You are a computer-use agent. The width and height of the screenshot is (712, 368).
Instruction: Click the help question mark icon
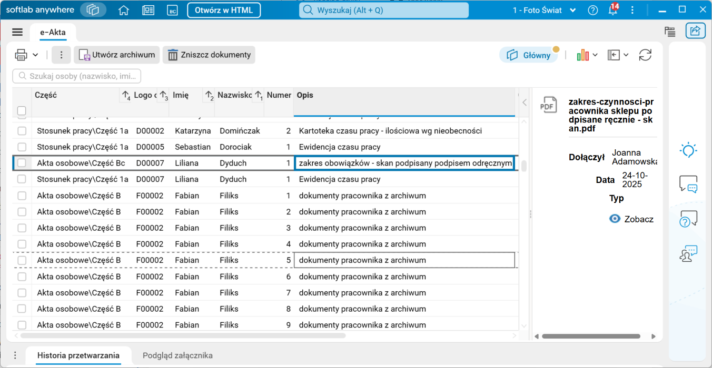tap(593, 10)
